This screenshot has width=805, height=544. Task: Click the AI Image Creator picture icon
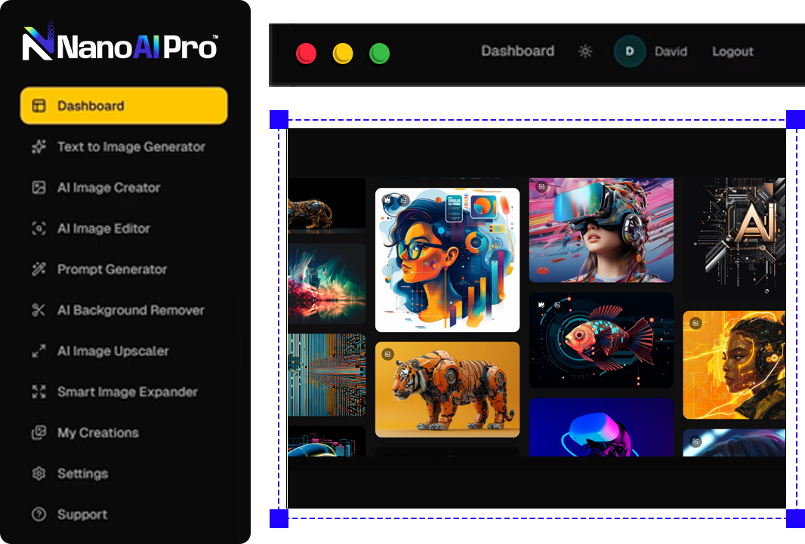pos(39,188)
